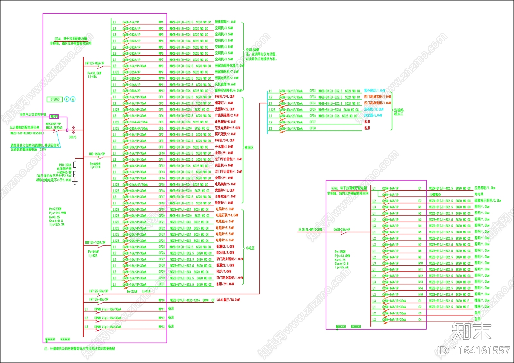
Task: Click circuit number 'C4'
Action: coord(420,320)
